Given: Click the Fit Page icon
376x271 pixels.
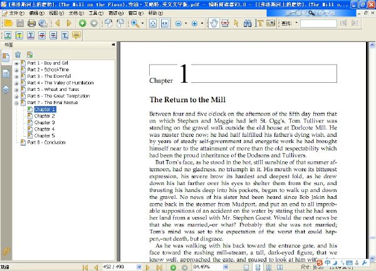Looking at the screenshot, I should 153,23.
